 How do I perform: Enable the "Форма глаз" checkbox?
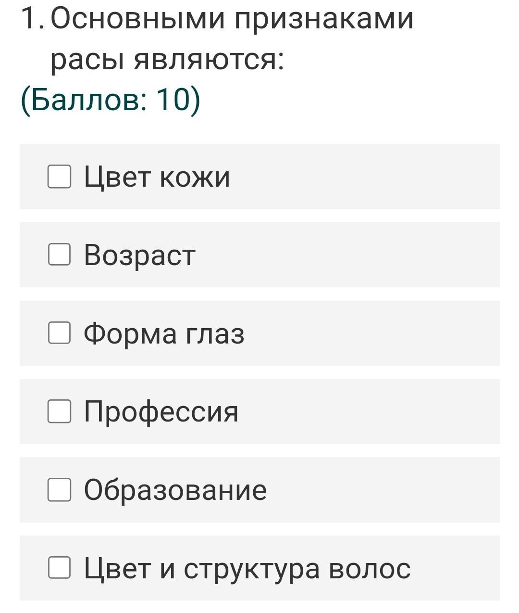click(x=60, y=333)
